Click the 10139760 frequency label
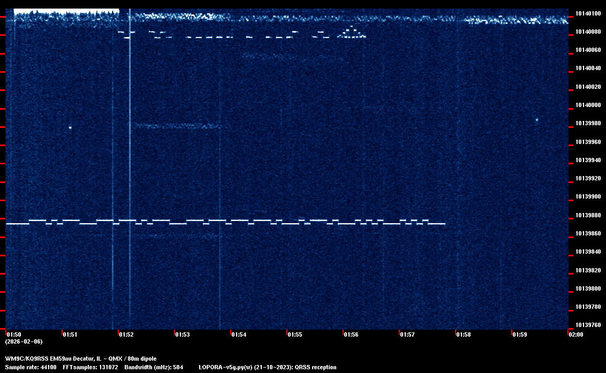 pos(588,325)
